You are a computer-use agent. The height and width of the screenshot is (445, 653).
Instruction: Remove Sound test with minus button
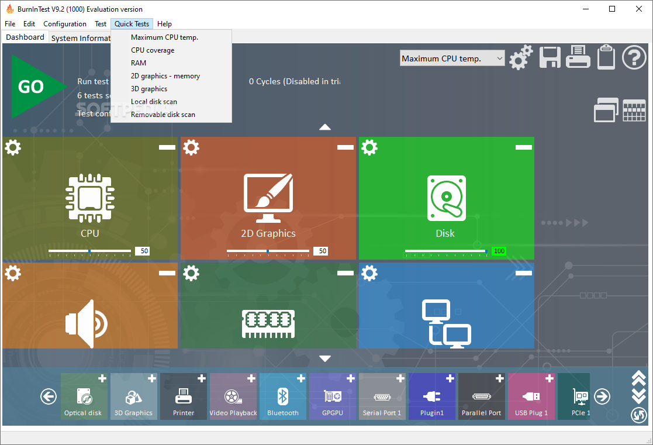point(167,273)
